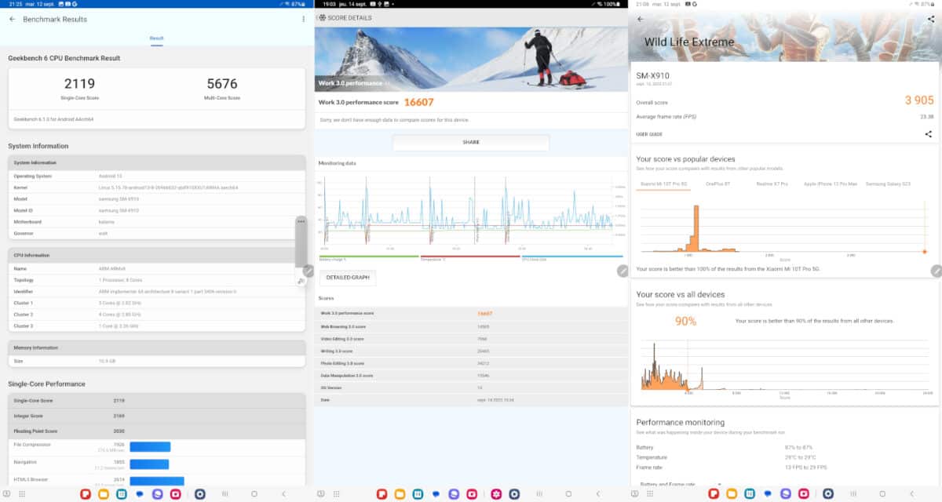This screenshot has height=502, width=942.
Task: Click the multi-core score 5676
Action: [222, 84]
